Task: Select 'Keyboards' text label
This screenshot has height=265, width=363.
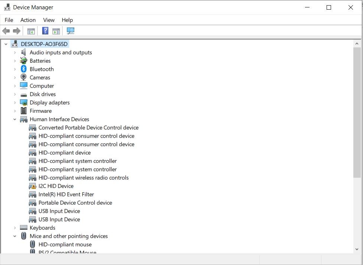Action: pyautogui.click(x=42, y=228)
